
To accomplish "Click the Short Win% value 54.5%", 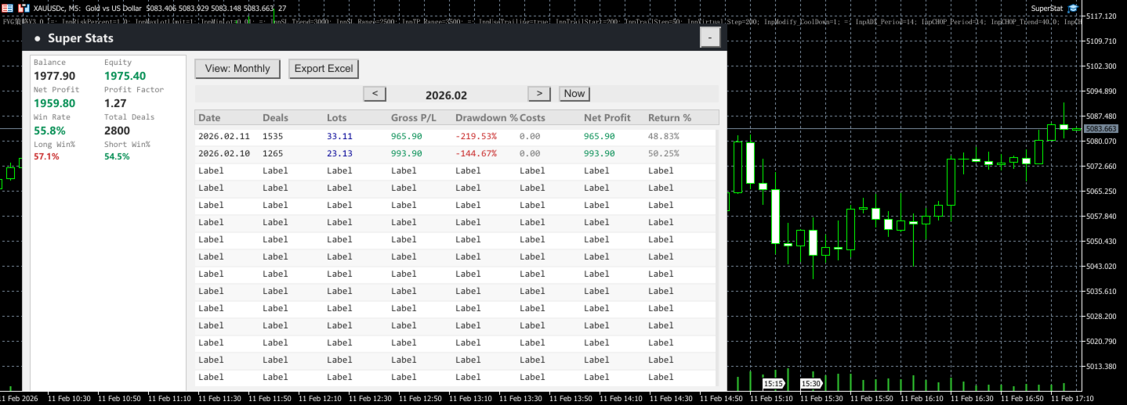I will click(117, 156).
